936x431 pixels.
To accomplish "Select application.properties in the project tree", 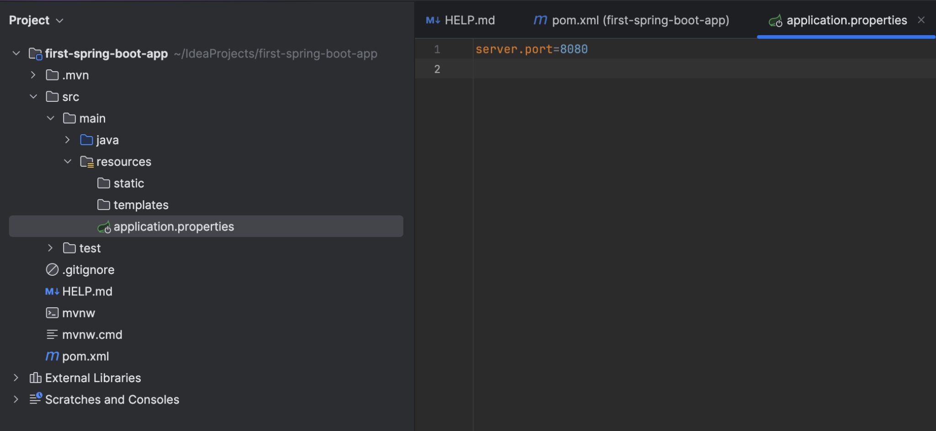I will 206,226.
